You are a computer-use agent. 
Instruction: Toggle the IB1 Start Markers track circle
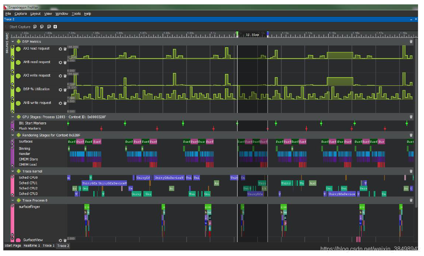coord(12,123)
